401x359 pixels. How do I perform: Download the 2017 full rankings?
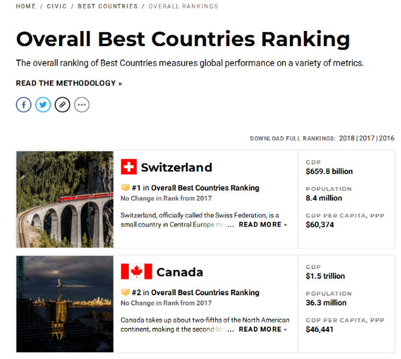click(367, 138)
